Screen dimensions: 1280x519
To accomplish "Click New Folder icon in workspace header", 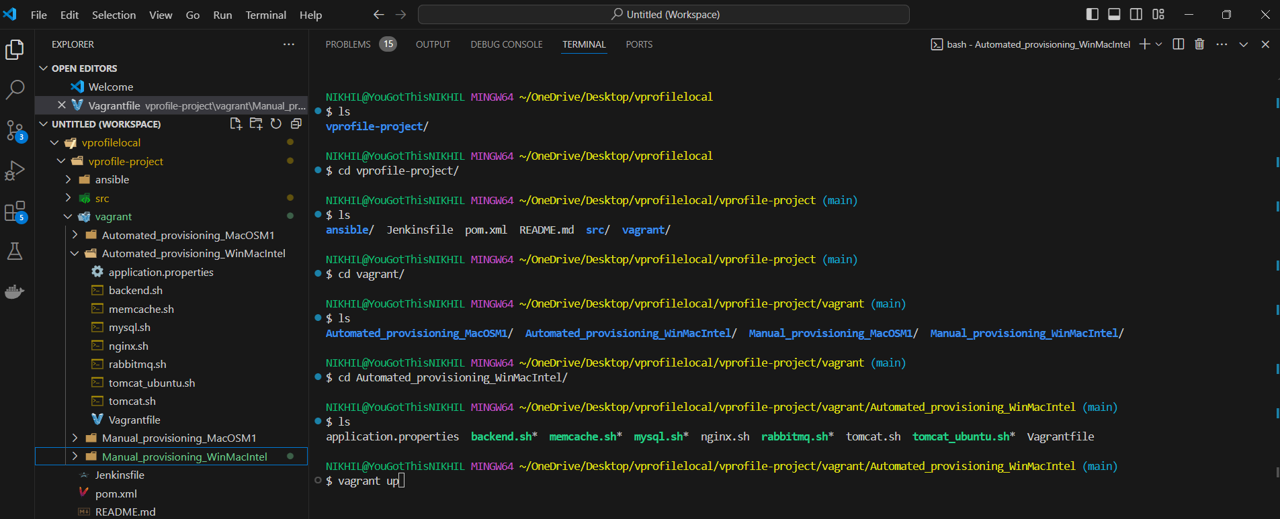I will (256, 124).
